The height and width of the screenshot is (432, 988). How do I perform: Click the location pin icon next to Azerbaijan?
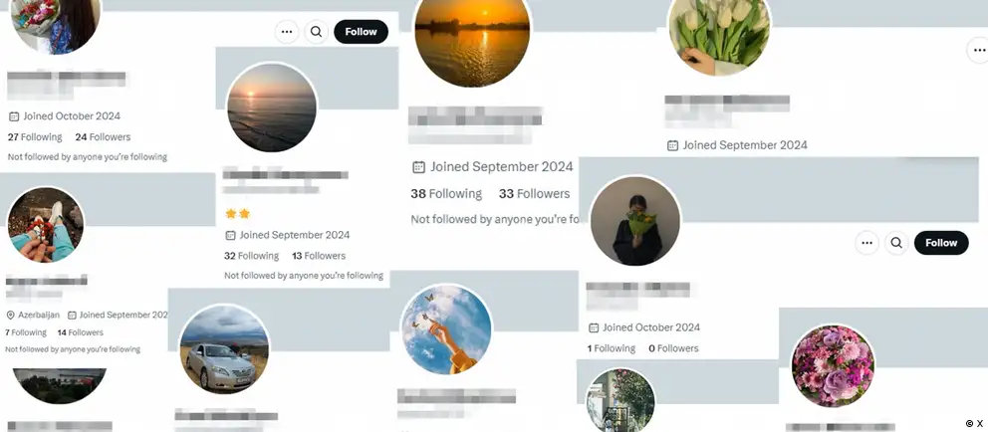pos(10,315)
